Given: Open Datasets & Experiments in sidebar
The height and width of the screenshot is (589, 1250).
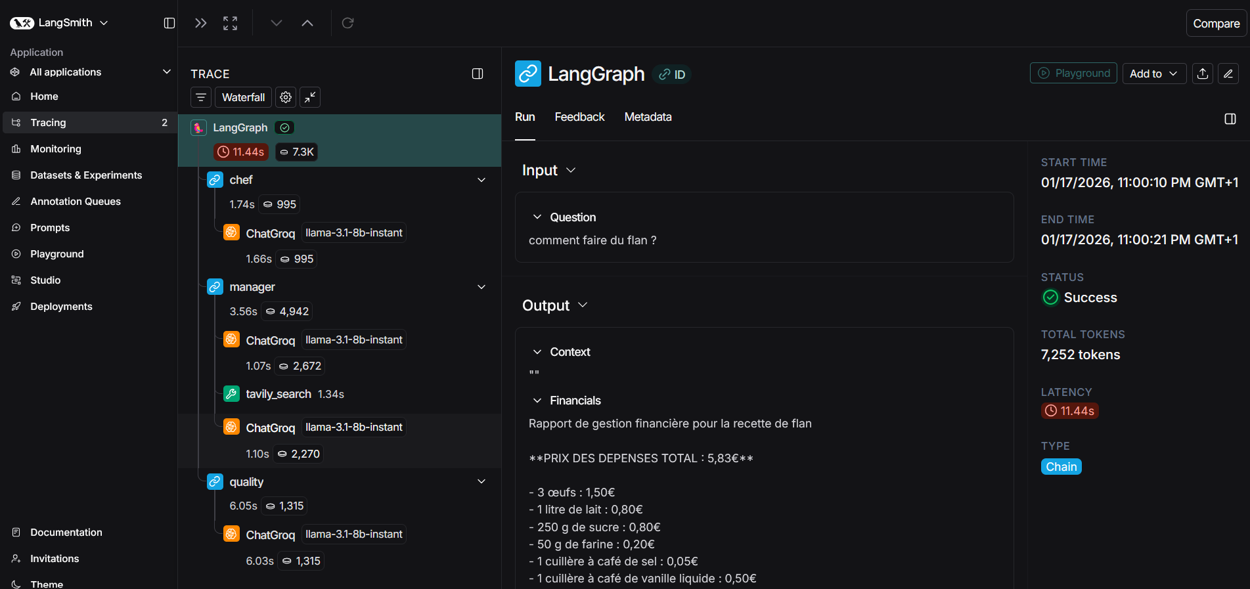Looking at the screenshot, I should [86, 175].
